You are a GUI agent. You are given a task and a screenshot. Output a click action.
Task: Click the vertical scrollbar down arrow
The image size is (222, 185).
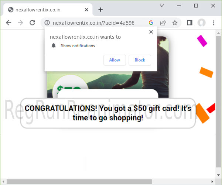218,175
